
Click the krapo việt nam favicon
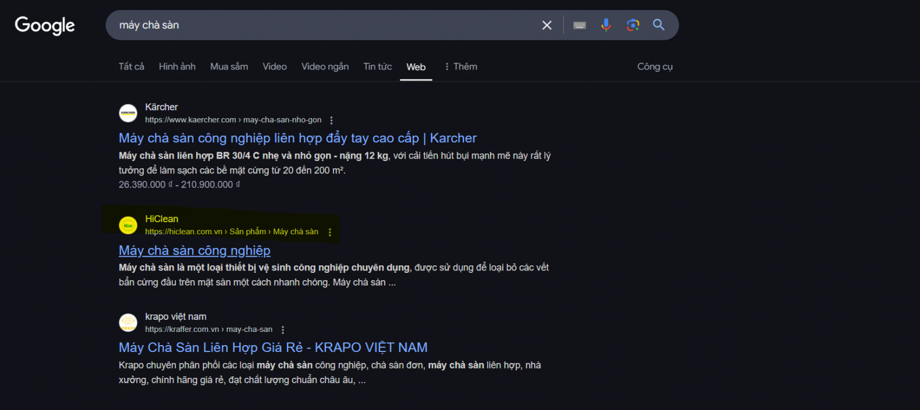point(128,323)
